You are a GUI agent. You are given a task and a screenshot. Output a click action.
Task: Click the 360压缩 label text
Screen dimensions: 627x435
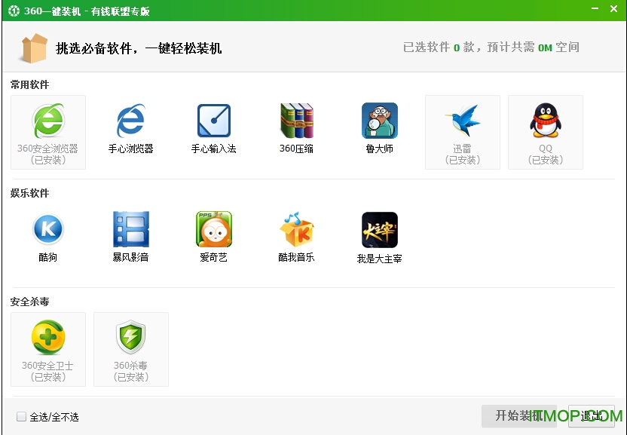click(x=296, y=149)
